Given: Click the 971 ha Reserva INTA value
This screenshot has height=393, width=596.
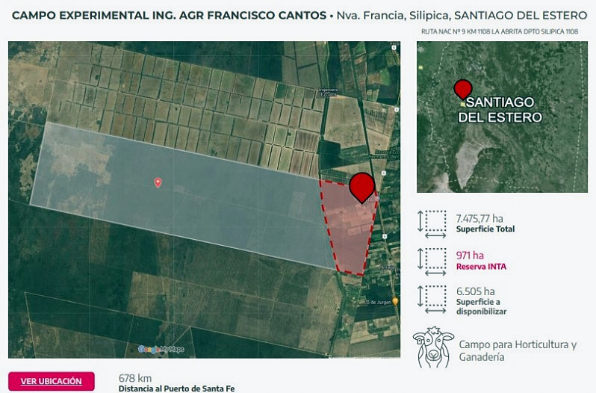Looking at the screenshot, I should coord(470,256).
